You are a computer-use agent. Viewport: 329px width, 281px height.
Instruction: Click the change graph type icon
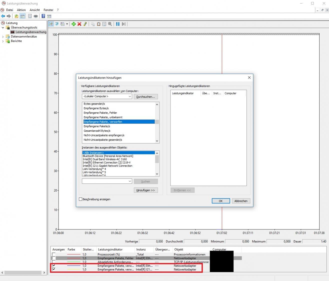point(62,24)
